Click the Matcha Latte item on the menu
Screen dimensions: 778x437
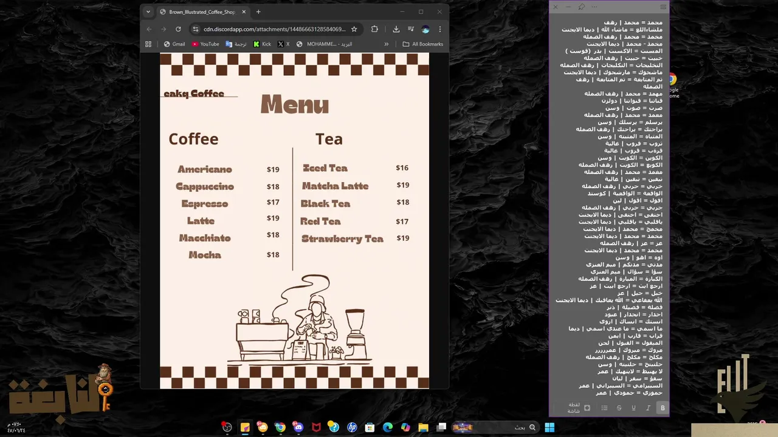(x=336, y=186)
